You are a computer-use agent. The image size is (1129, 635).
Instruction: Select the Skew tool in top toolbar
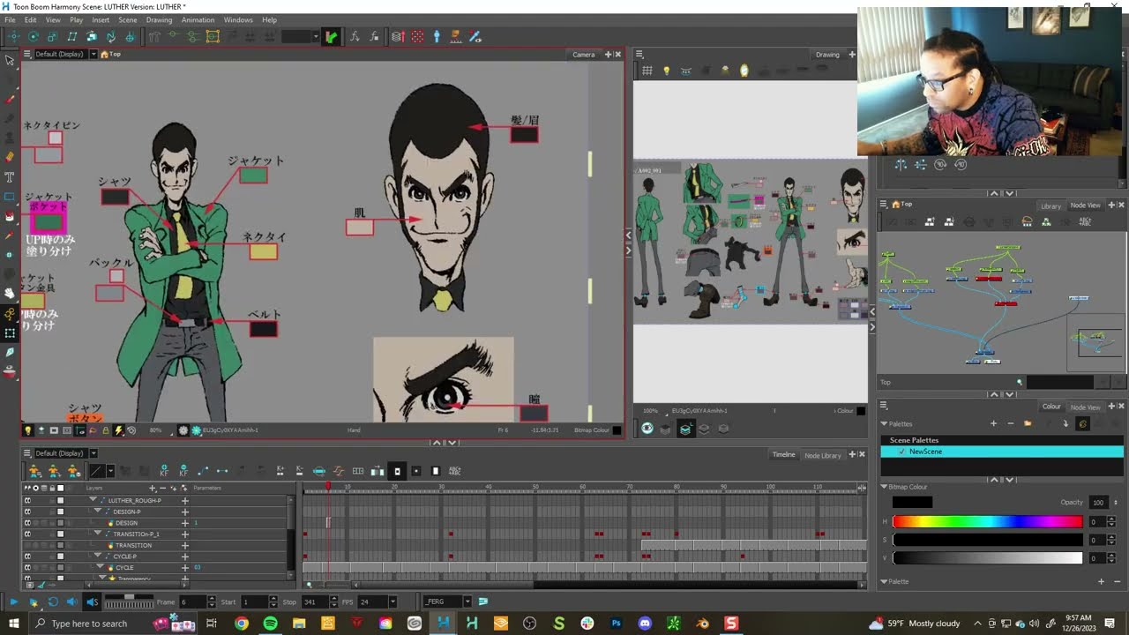point(71,37)
